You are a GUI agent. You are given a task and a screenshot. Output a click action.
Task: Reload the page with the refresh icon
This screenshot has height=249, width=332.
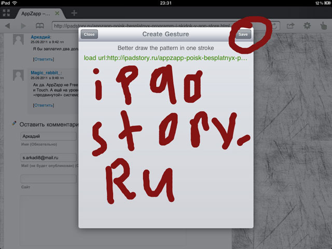[x=273, y=25]
